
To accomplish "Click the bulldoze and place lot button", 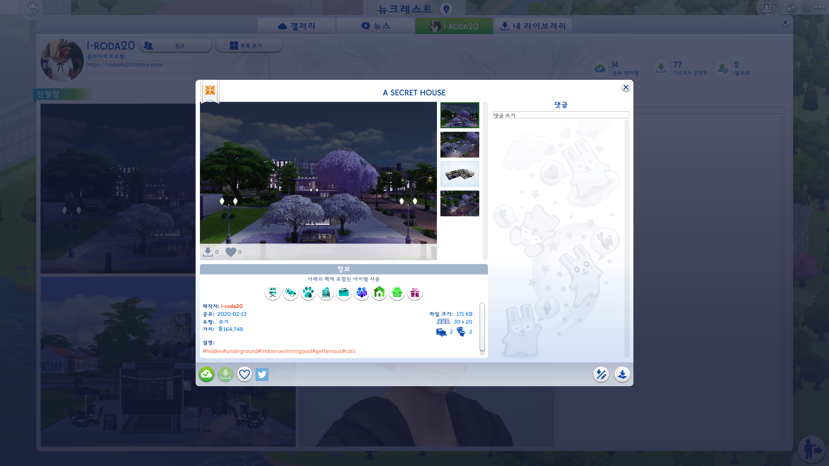I will tap(601, 374).
